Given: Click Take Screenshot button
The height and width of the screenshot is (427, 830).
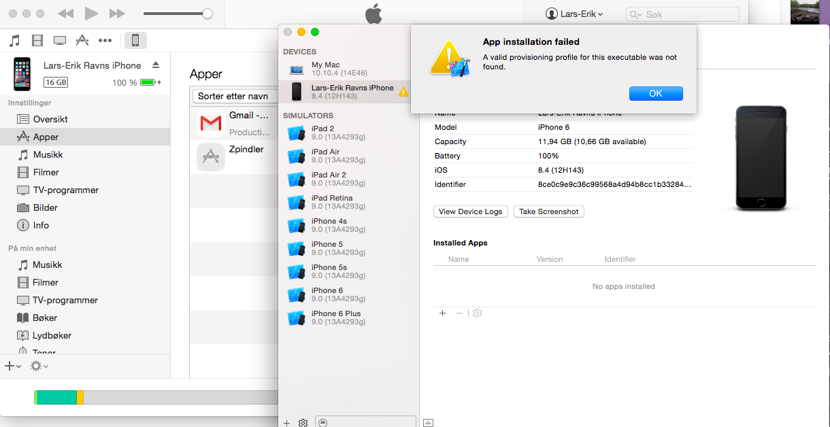Looking at the screenshot, I should click(548, 211).
